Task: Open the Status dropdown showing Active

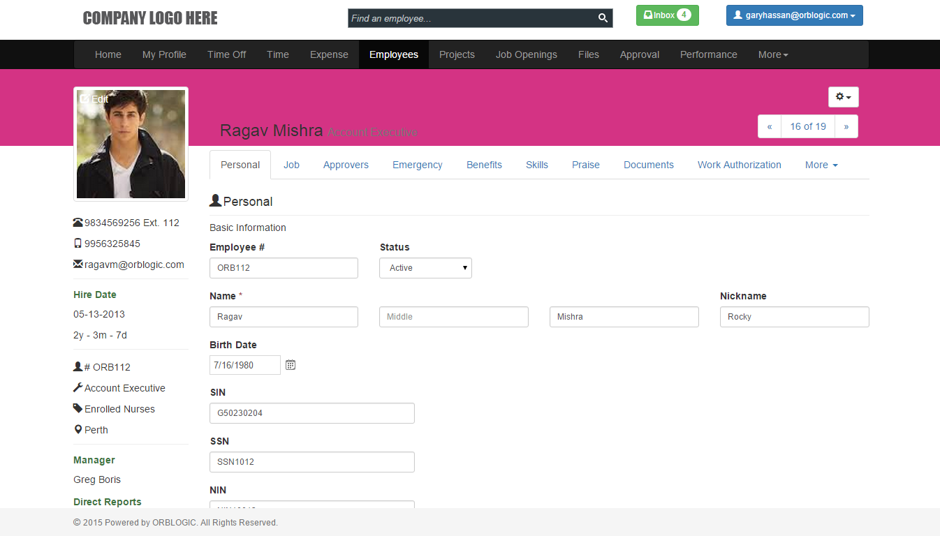Action: [x=425, y=268]
